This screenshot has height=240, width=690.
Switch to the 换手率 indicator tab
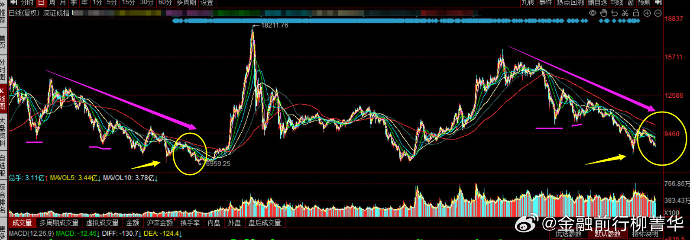click(x=190, y=223)
